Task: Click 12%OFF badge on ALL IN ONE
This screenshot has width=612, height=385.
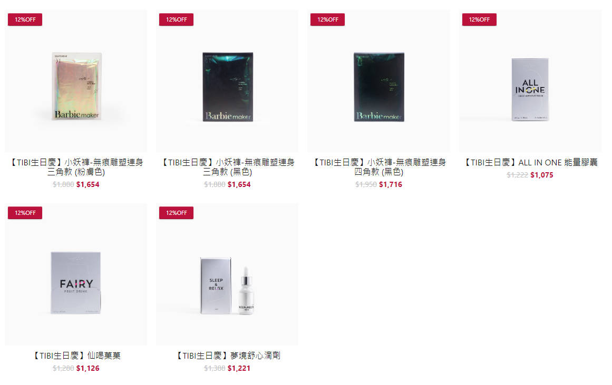Action: (x=479, y=19)
